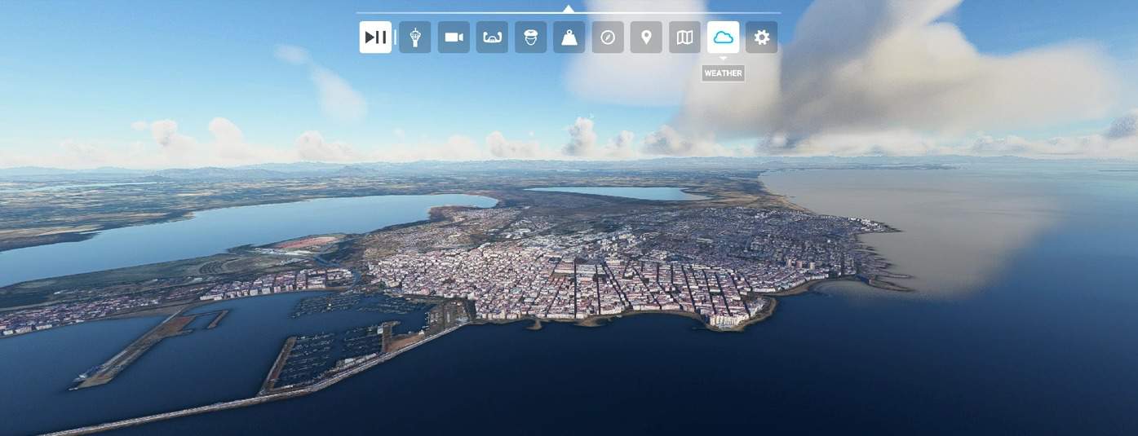Open toolbar settings with the gear icon

point(761,37)
